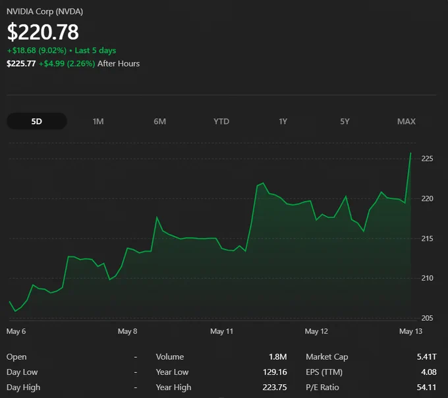The height and width of the screenshot is (398, 448).
Task: Click the 210 price axis label
Action: (x=427, y=278)
